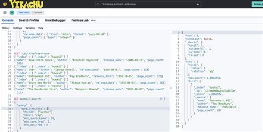Viewport: 263px width, 132px height.
Task: Collapse editor block at line 33
Action: (12, 102)
